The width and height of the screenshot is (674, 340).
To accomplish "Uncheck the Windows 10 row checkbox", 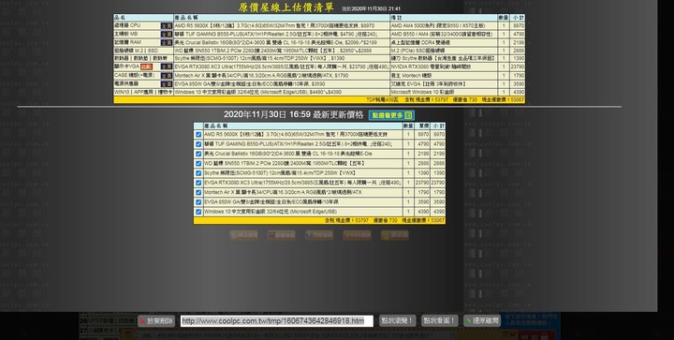I will (198, 212).
